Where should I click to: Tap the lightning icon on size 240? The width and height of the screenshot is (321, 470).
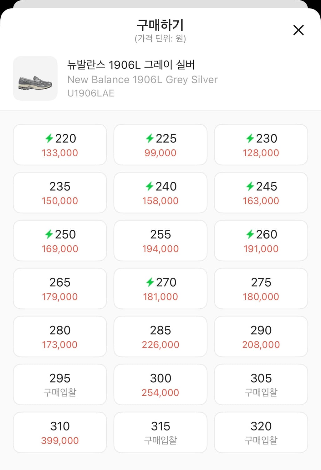click(150, 186)
